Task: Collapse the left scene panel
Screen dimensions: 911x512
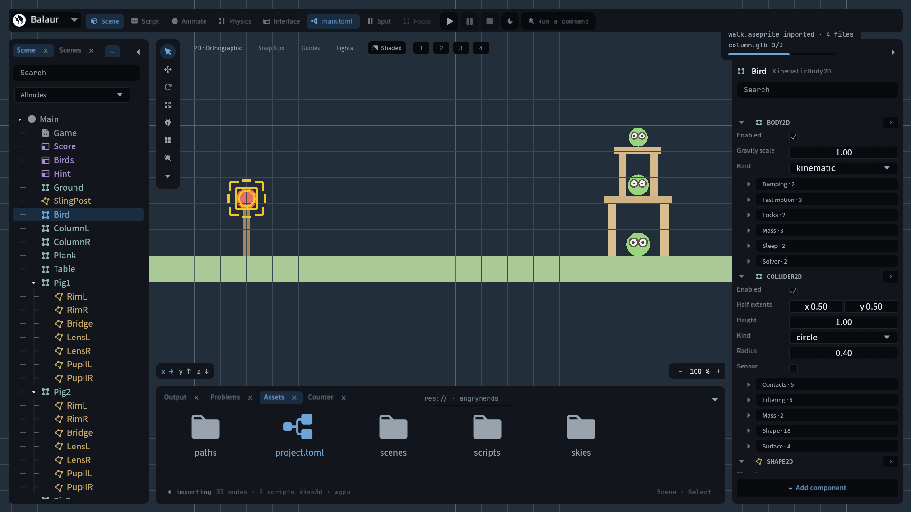Action: [x=138, y=52]
